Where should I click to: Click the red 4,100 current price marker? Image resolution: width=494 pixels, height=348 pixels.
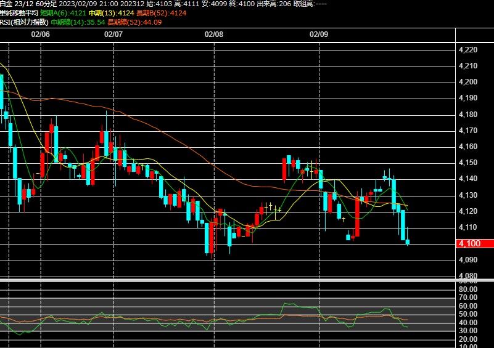[475, 243]
